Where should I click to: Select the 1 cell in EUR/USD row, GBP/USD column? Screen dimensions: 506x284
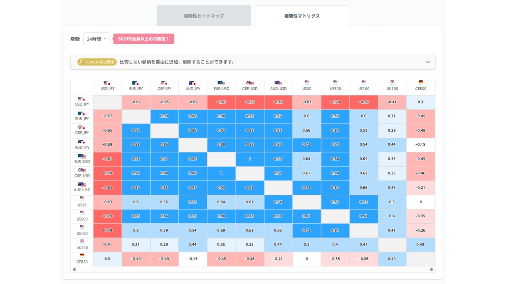click(x=250, y=159)
